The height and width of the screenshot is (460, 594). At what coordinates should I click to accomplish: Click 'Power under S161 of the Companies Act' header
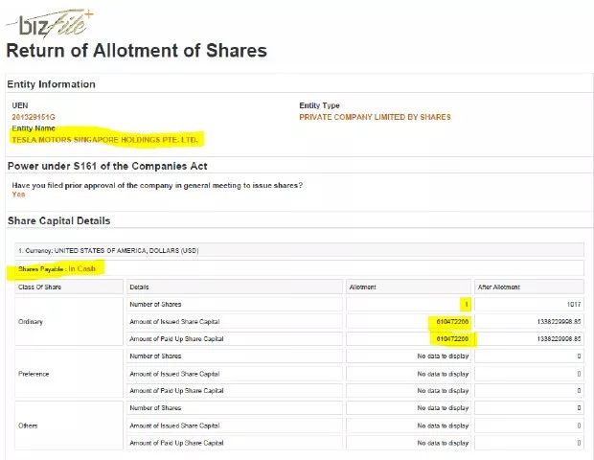pyautogui.click(x=107, y=166)
